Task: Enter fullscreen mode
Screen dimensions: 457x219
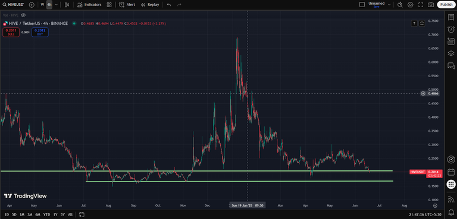Action: point(421,5)
